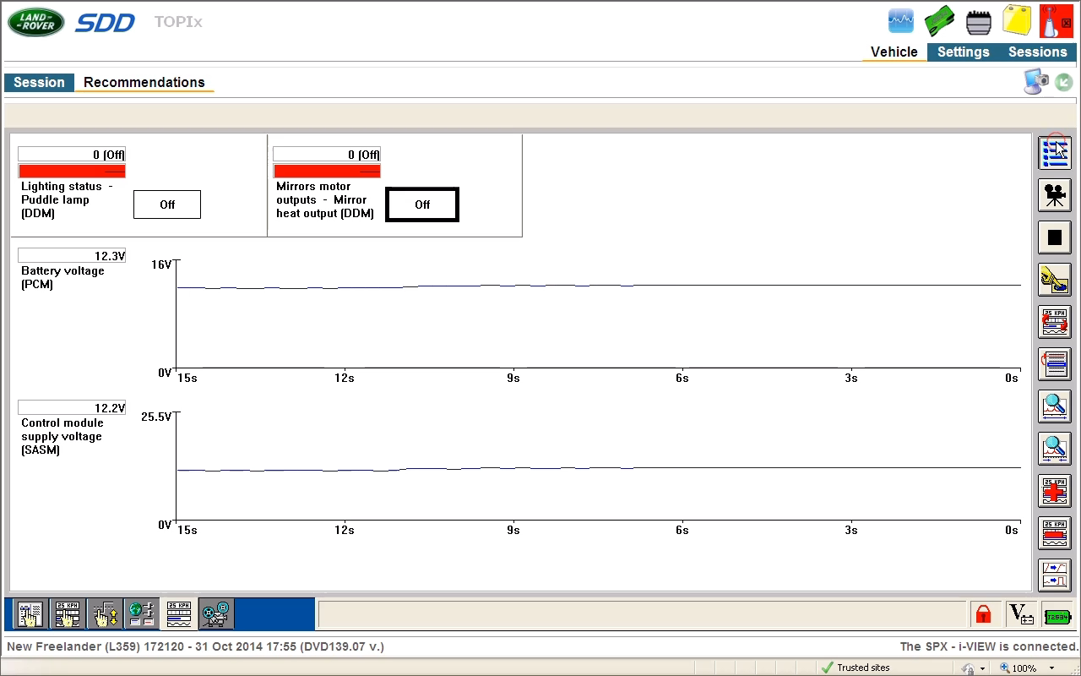Click the 12.2V SASM supply voltage reading

pyautogui.click(x=72, y=408)
